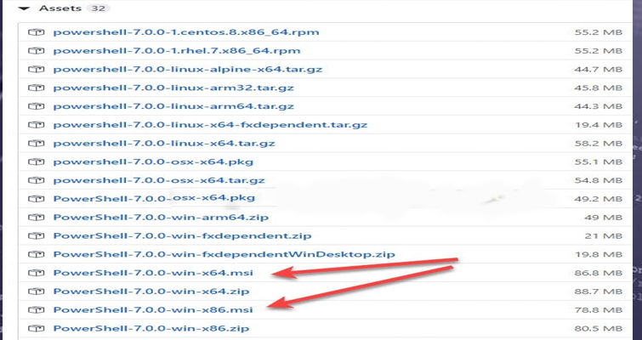Click package icon beside linux-x64.tar.gz
Viewport: 642px width, 340px height.
coord(36,143)
